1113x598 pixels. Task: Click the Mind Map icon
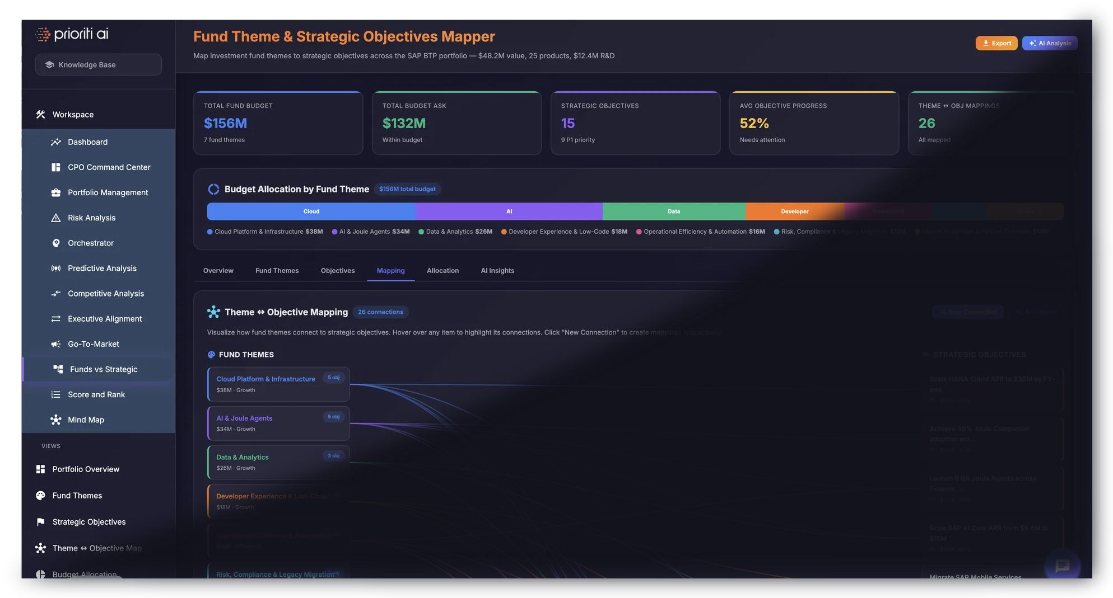[x=55, y=420]
